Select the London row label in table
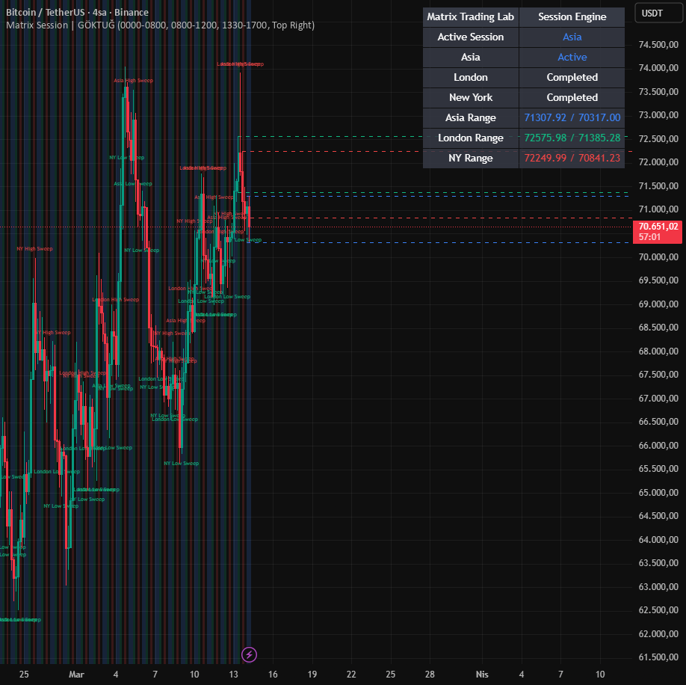 [471, 77]
